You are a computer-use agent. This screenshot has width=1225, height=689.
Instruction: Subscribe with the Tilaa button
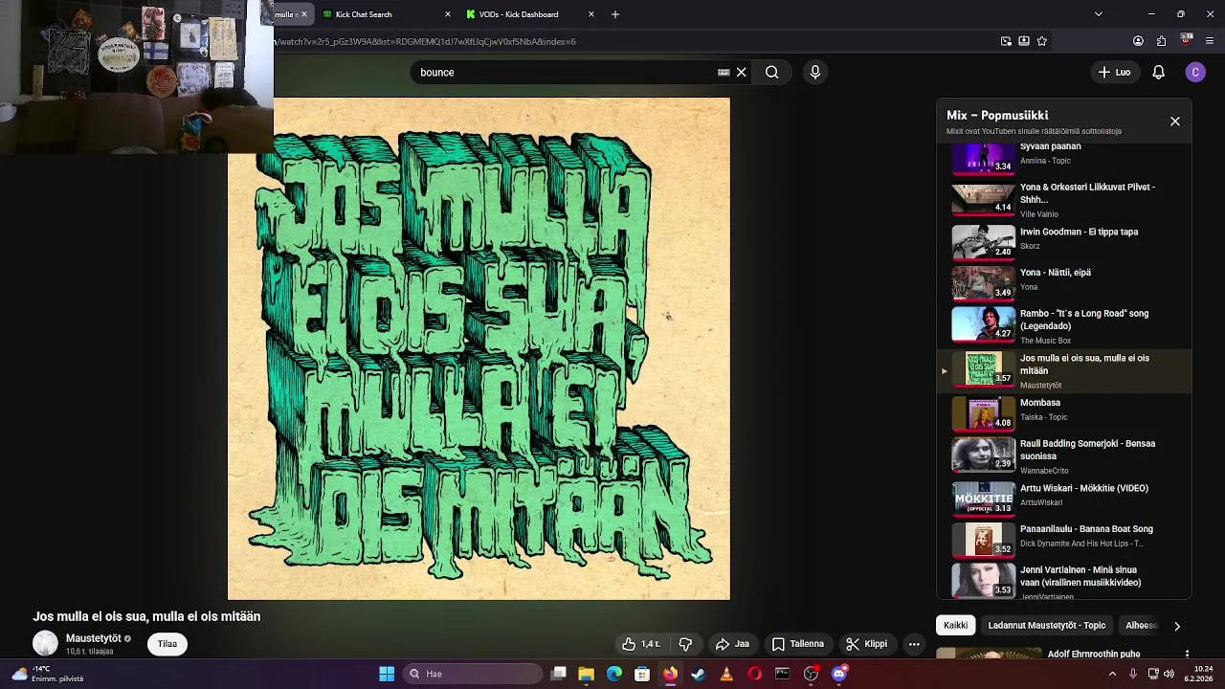pyautogui.click(x=167, y=644)
